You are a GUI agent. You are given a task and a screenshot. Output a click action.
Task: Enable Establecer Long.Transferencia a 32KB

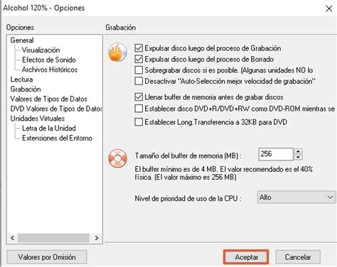(139, 122)
